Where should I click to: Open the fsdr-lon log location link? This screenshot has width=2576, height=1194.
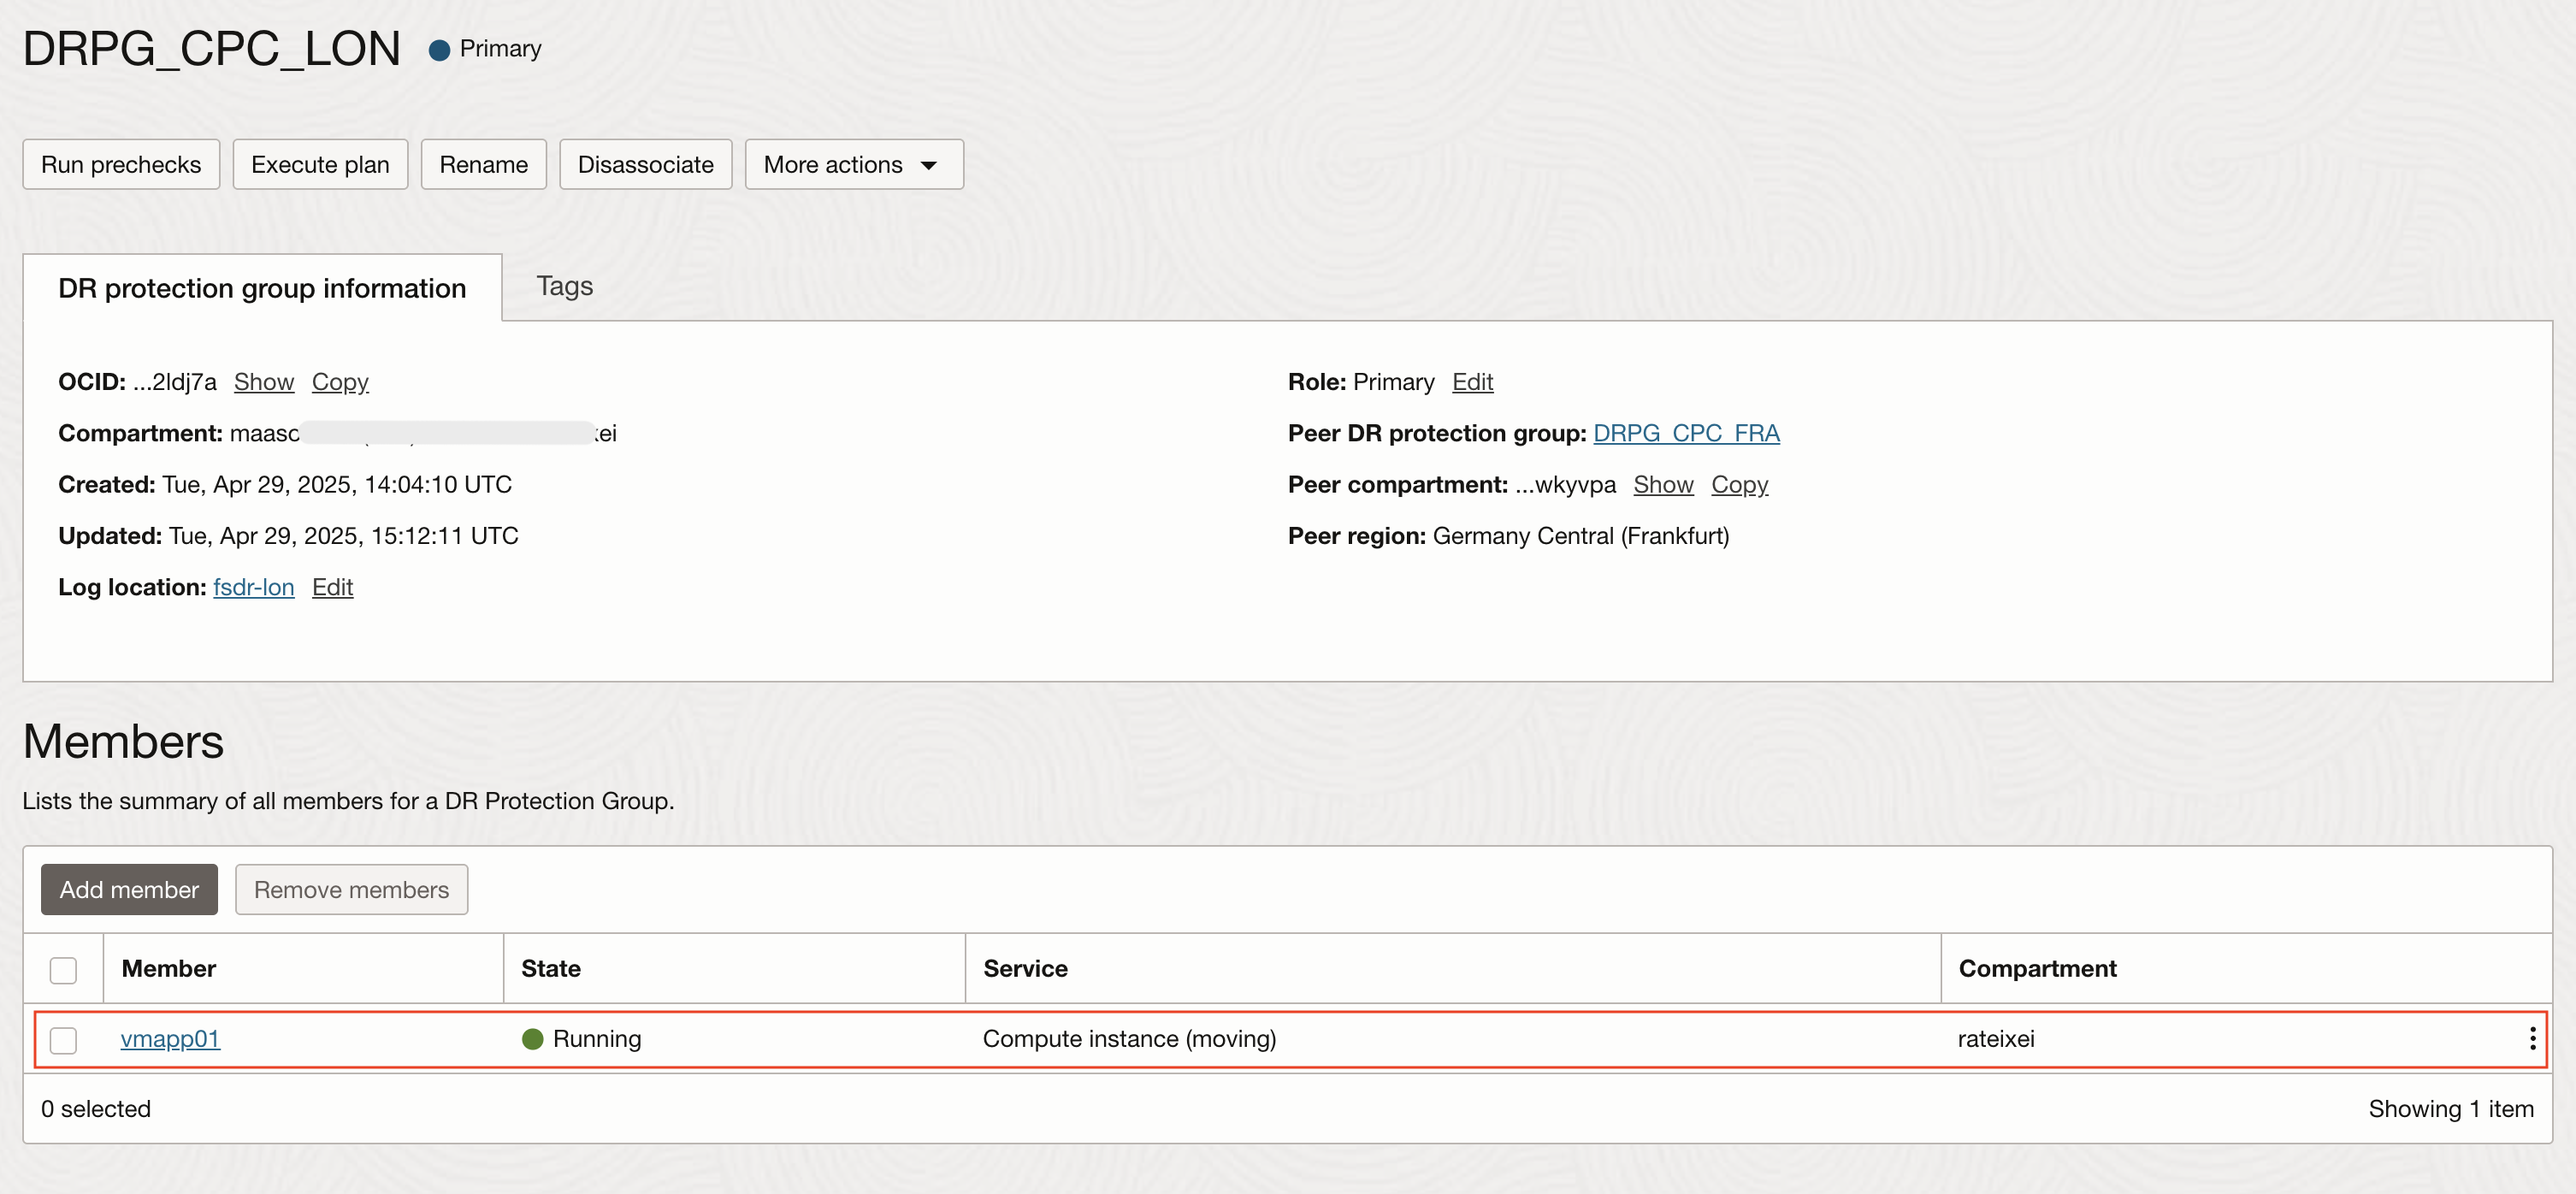(253, 587)
